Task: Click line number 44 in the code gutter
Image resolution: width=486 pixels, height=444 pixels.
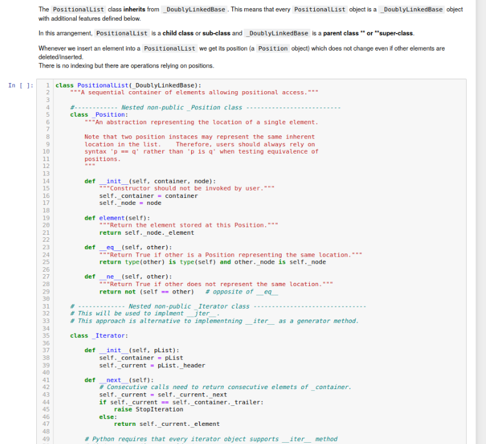Action: (x=46, y=403)
